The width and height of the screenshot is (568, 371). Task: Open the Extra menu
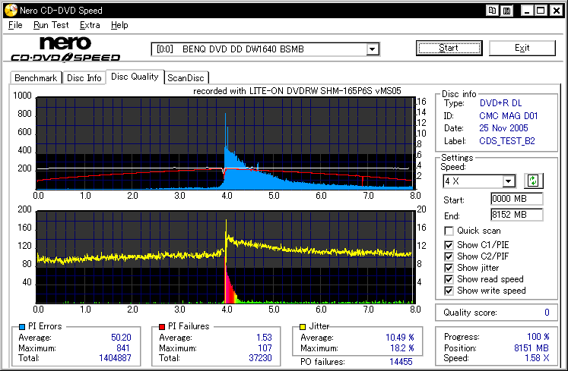pos(90,25)
